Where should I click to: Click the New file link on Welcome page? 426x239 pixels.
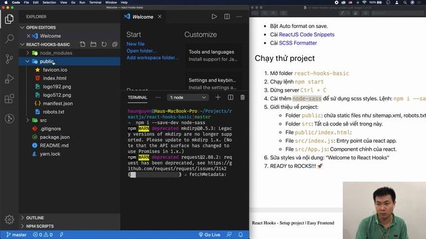tap(135, 44)
